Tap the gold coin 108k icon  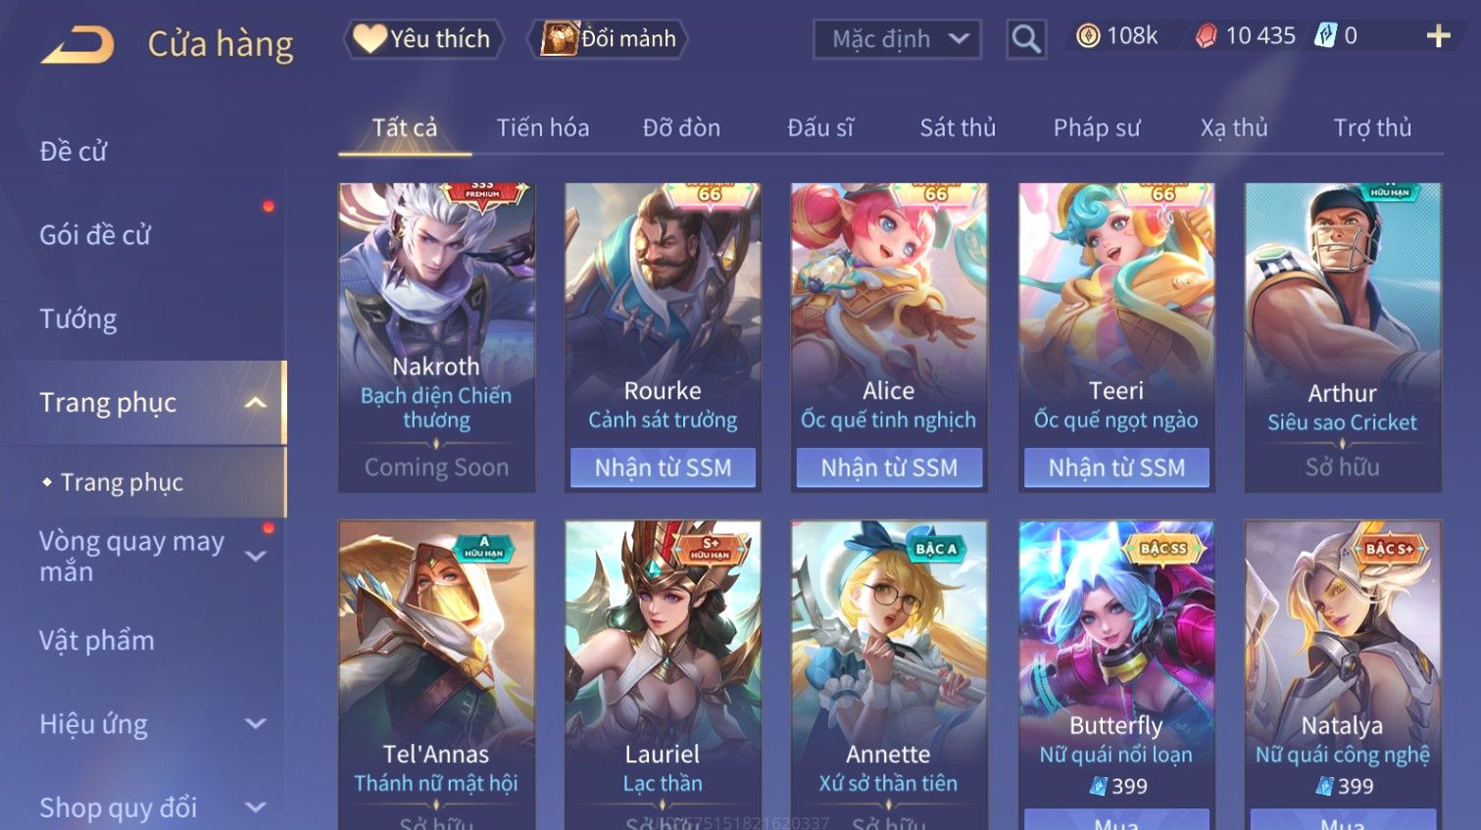coord(1088,36)
